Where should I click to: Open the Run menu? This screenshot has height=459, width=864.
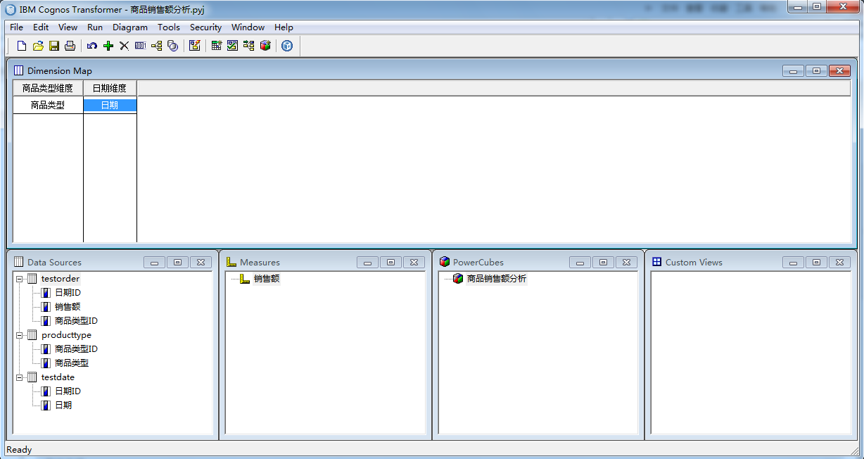tap(95, 27)
